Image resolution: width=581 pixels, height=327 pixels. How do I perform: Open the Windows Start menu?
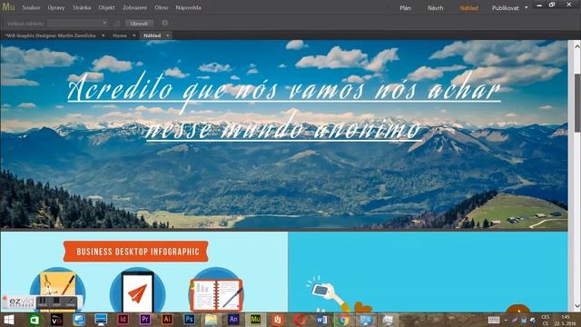pyautogui.click(x=8, y=320)
